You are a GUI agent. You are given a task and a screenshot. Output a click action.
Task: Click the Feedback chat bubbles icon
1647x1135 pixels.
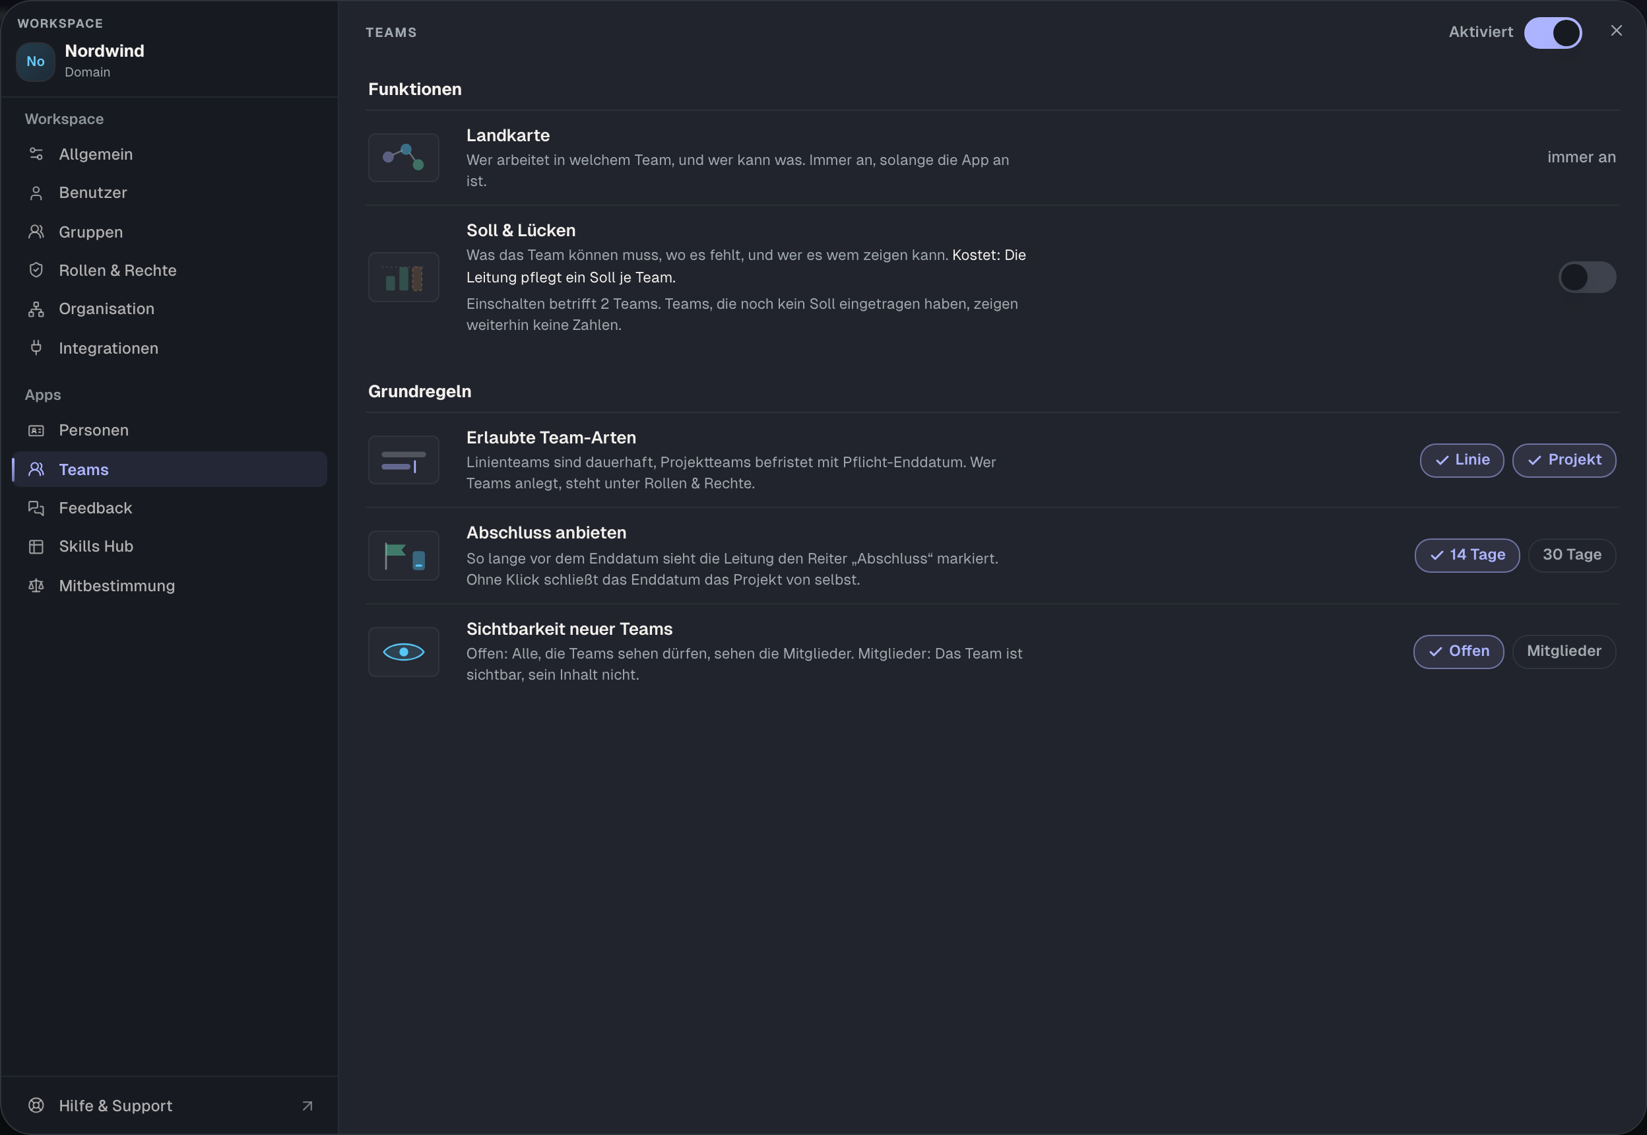[36, 507]
